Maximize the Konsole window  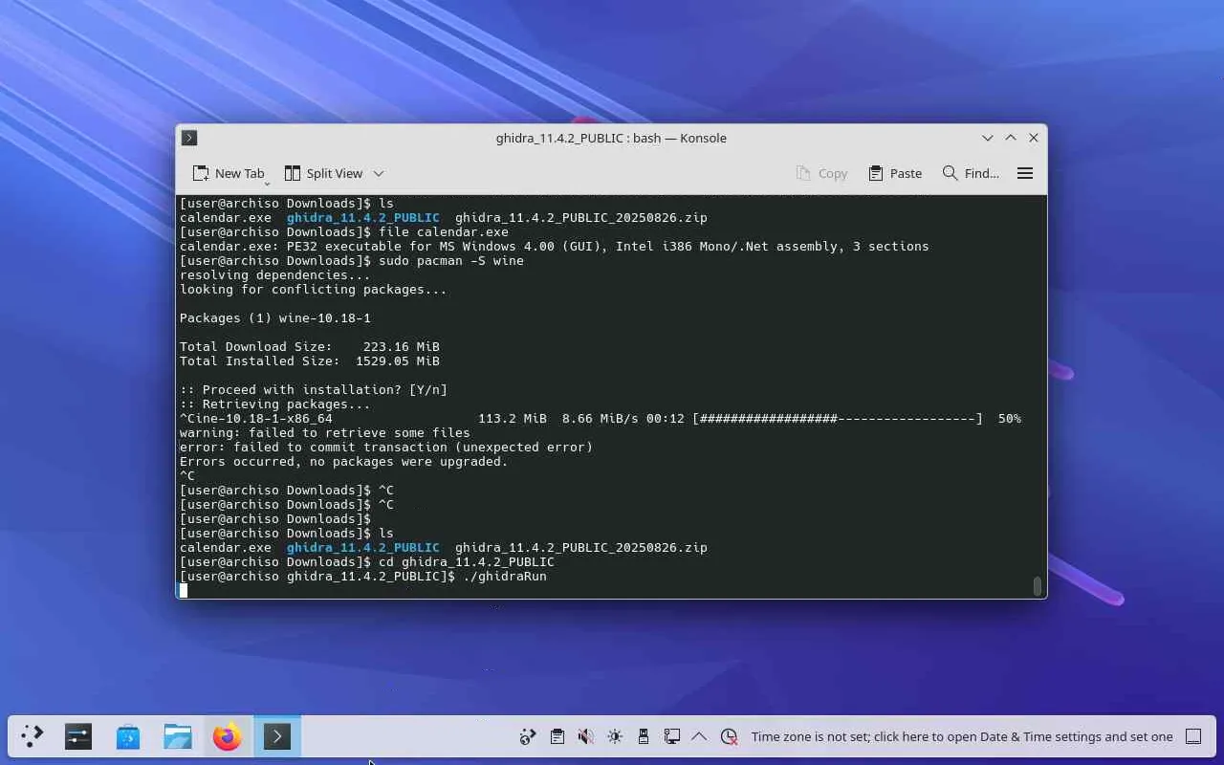click(x=1011, y=138)
